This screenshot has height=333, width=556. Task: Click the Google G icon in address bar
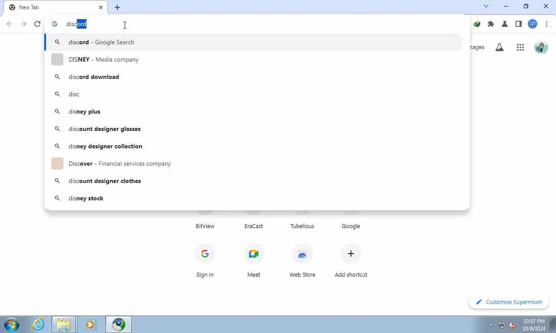[x=55, y=24]
